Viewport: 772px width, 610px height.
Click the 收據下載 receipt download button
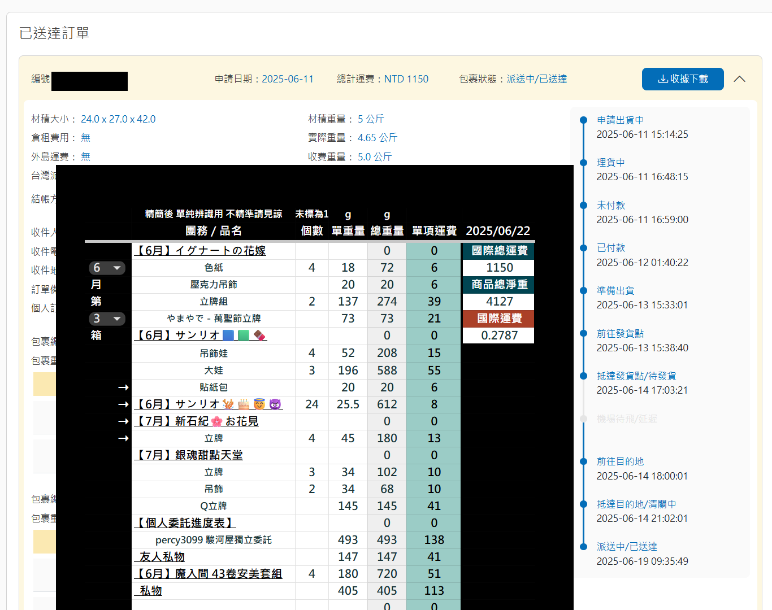pos(683,79)
